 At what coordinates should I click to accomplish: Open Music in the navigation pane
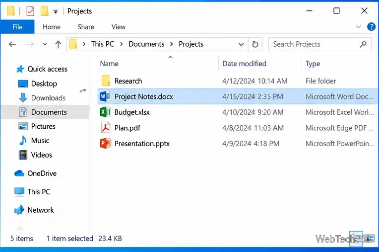pyautogui.click(x=40, y=141)
